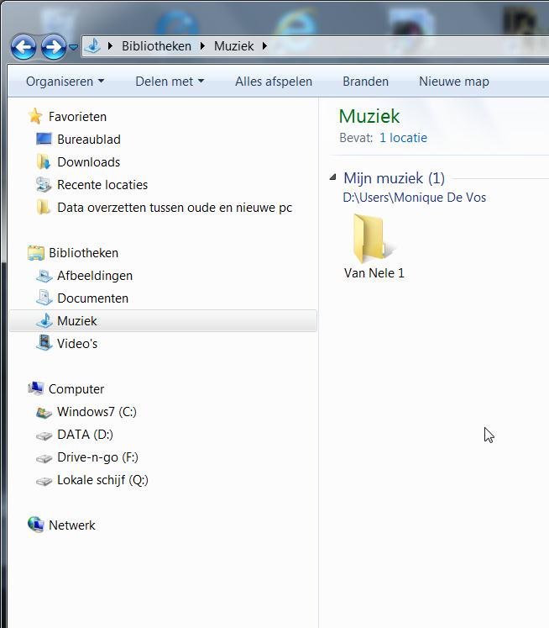549x628 pixels.
Task: Click the Downloads folder icon
Action: click(x=44, y=161)
